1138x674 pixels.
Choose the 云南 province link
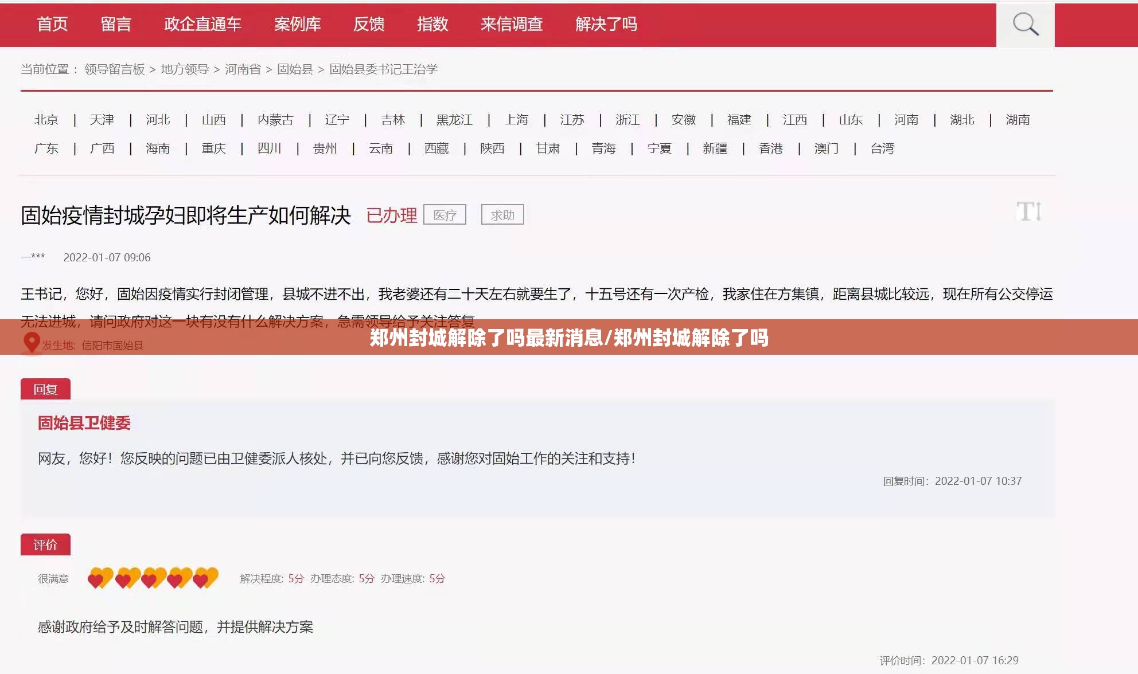[381, 148]
